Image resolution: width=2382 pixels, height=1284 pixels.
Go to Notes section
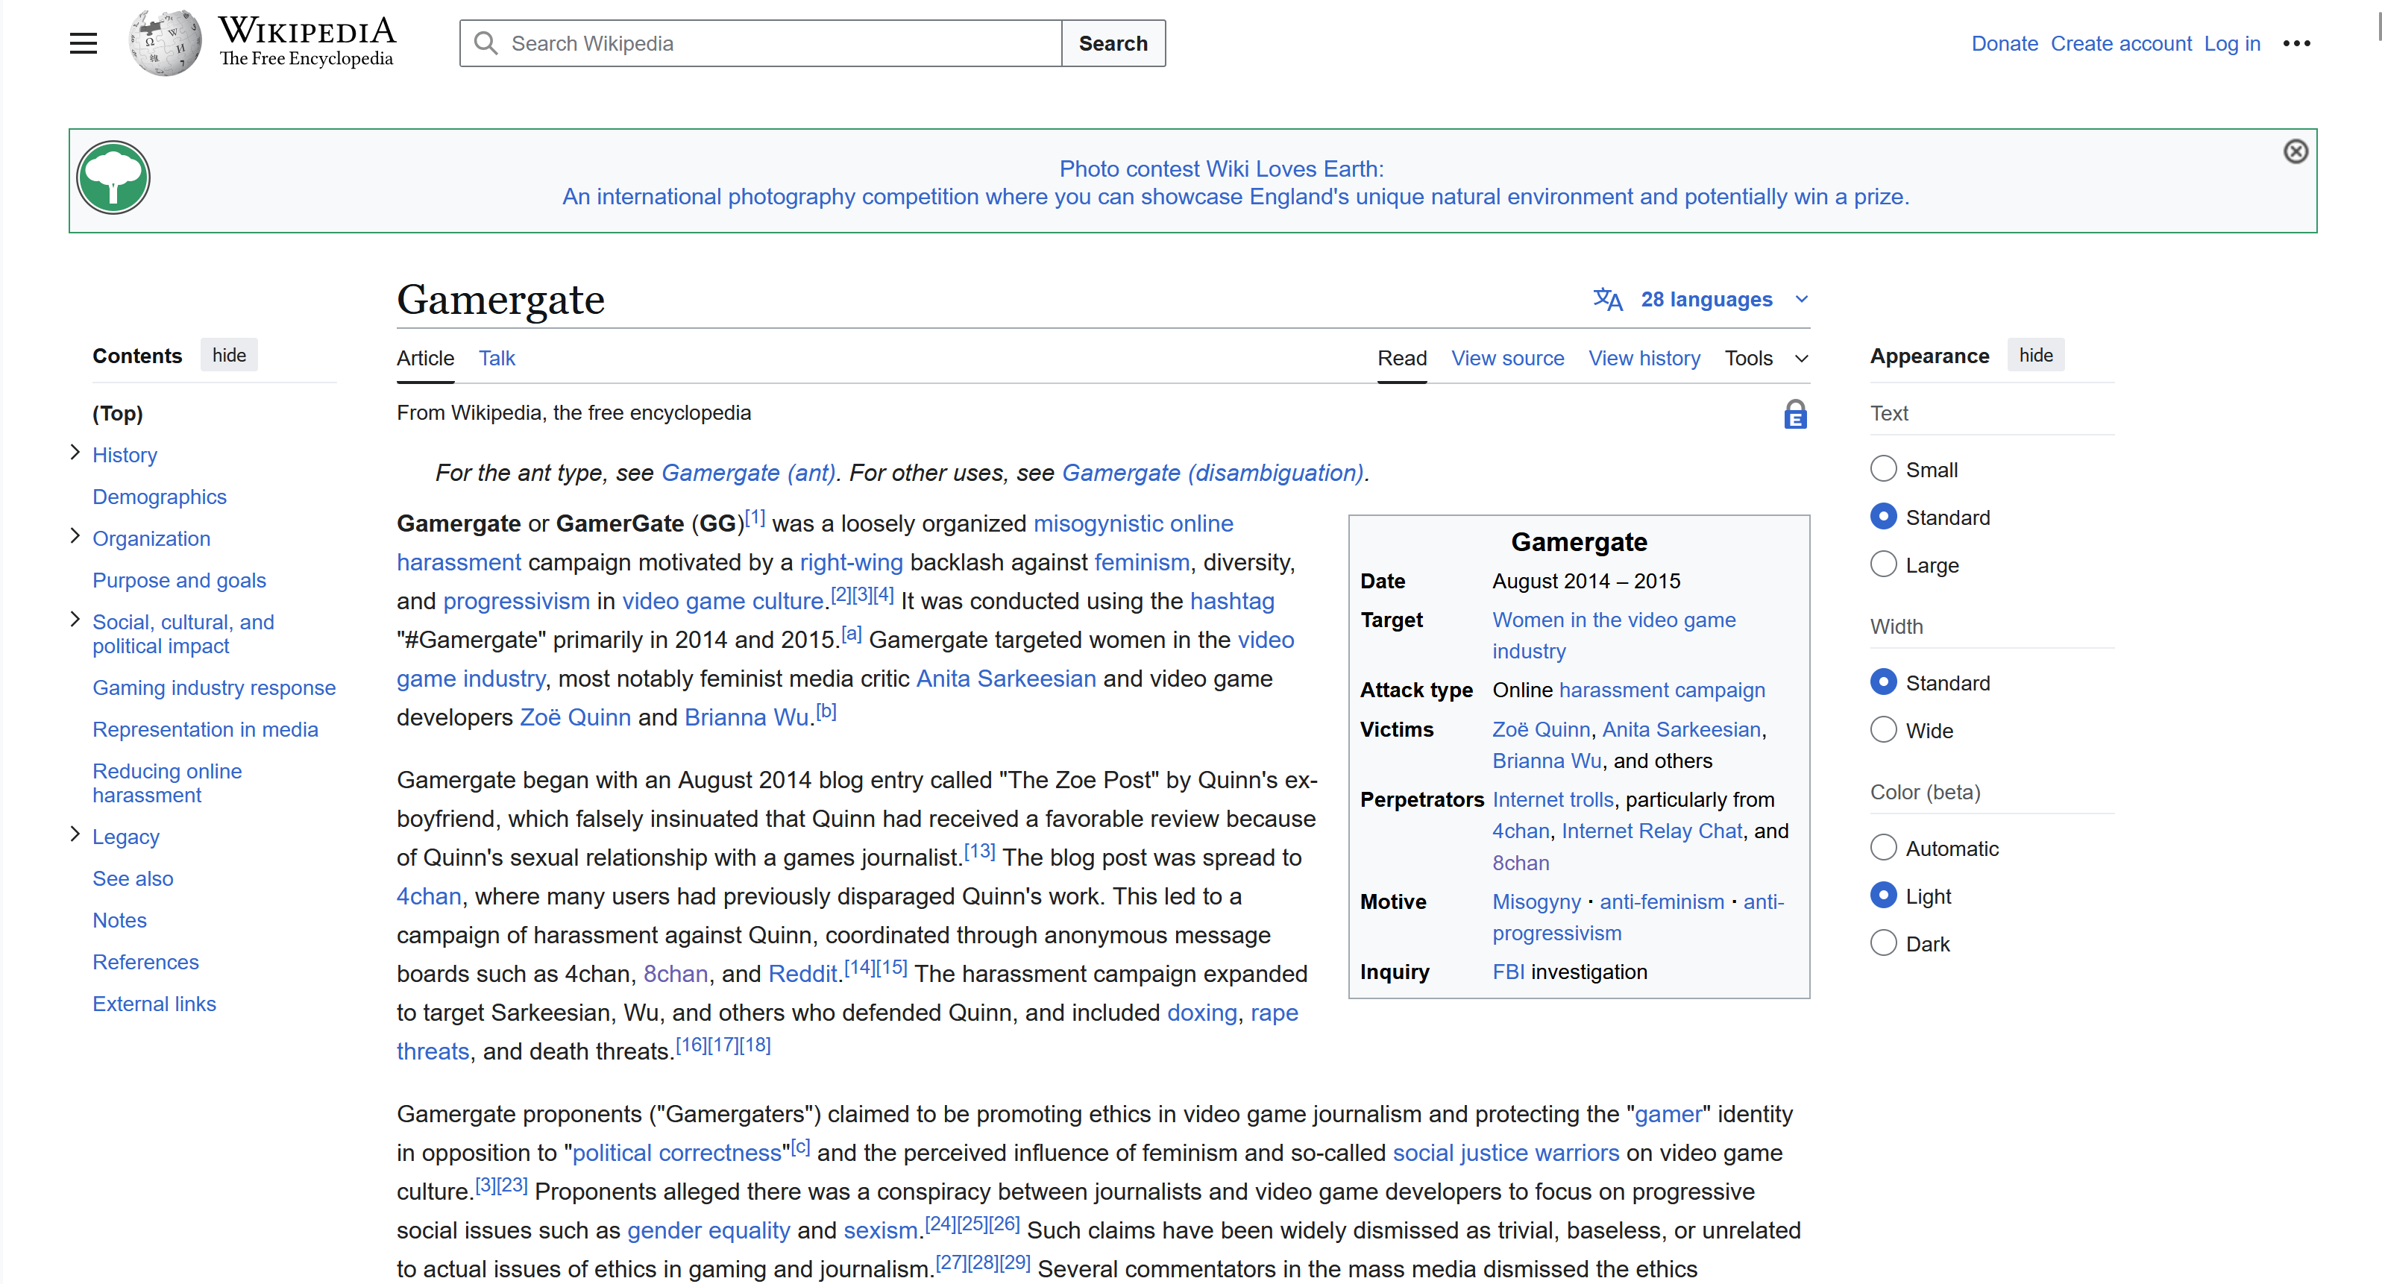click(x=119, y=920)
